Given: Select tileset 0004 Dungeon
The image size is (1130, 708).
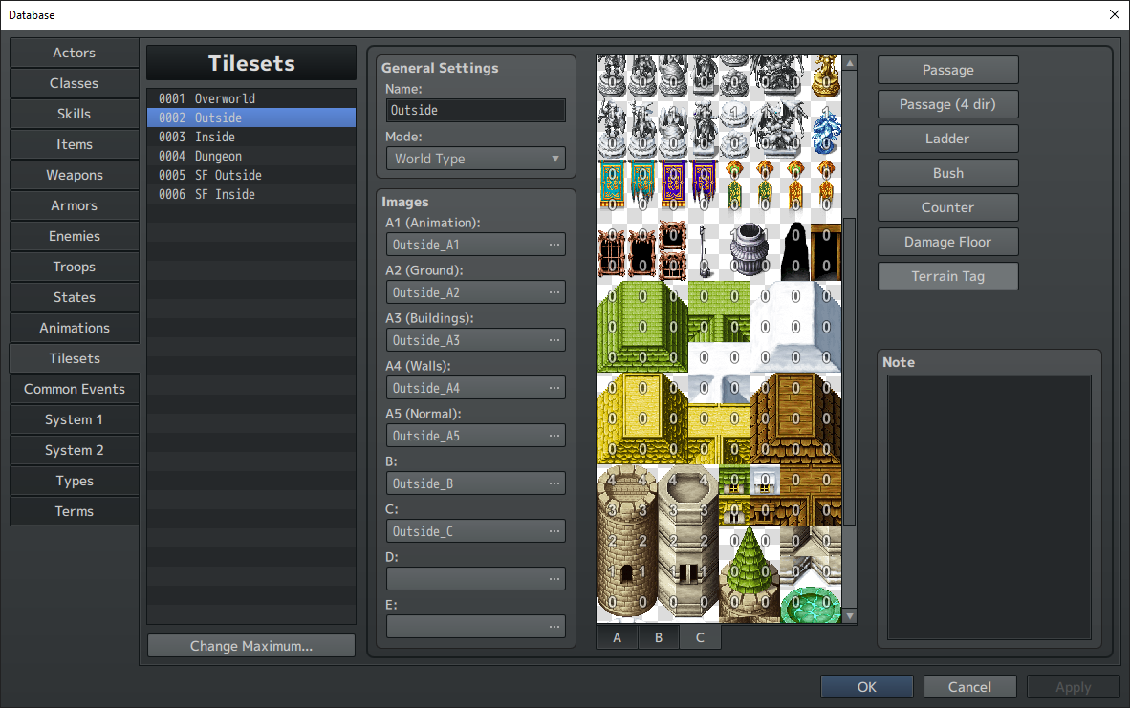Looking at the screenshot, I should [x=250, y=157].
